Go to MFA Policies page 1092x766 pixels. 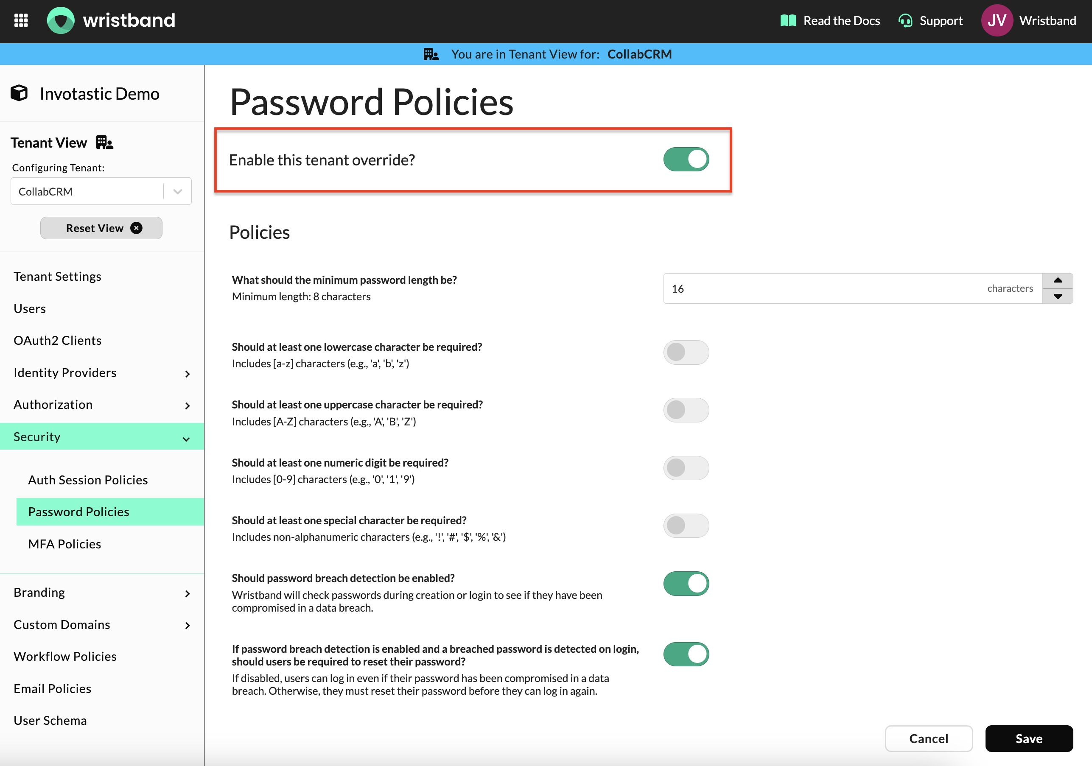(64, 544)
